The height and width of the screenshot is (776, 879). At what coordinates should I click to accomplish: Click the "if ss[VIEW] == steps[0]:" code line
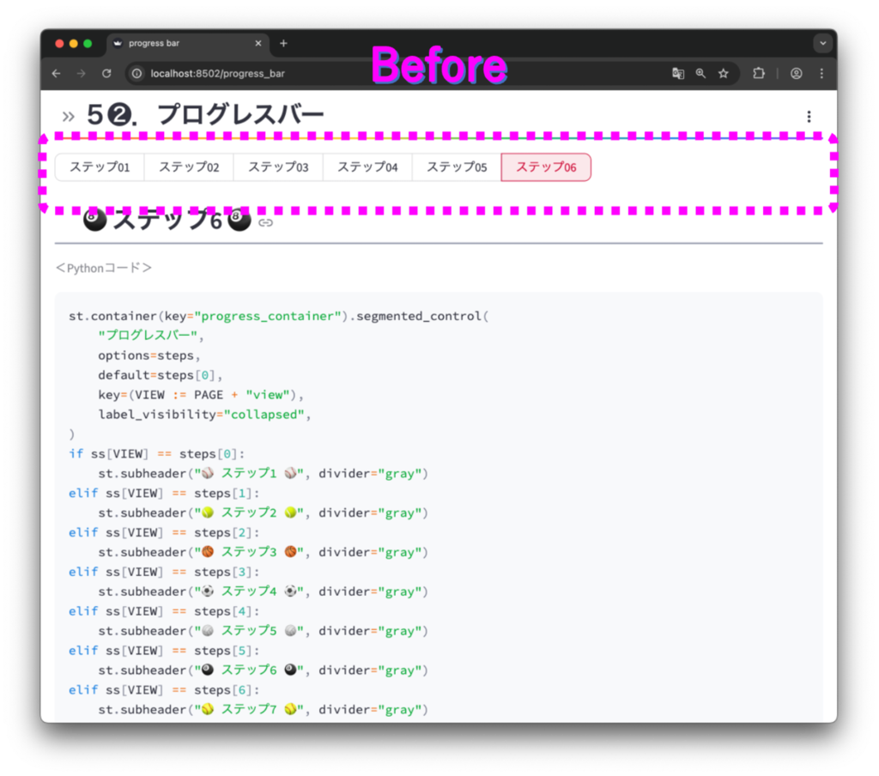[x=157, y=453]
